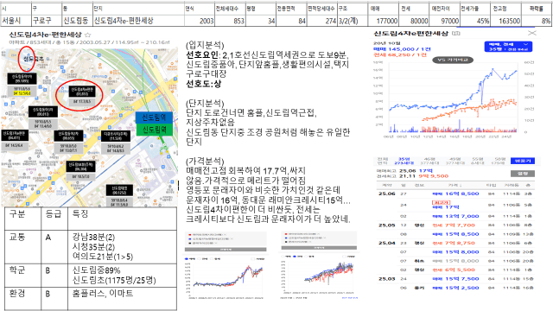Click the VS 가격비교 button
The image size is (553, 311).
(x=453, y=60)
